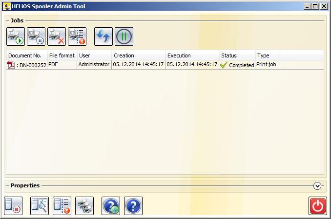Click the Print job type cell
The height and width of the screenshot is (219, 331).
click(x=267, y=65)
